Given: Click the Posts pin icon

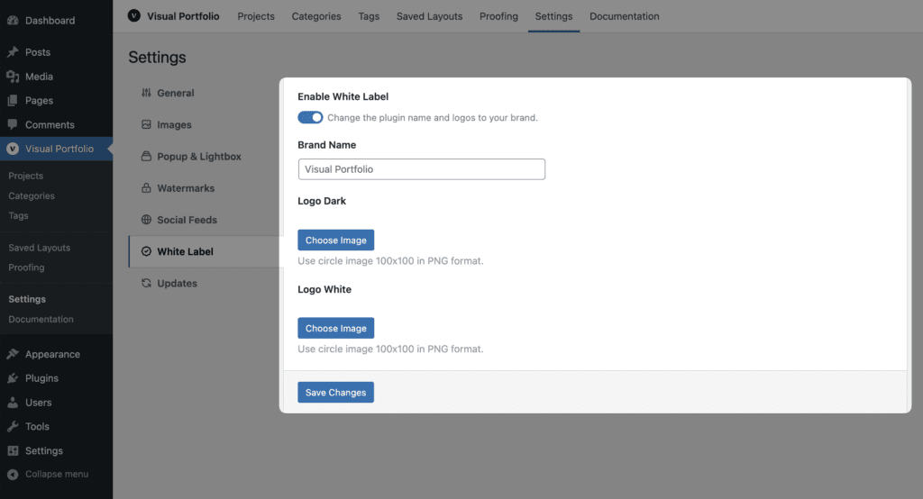Looking at the screenshot, I should point(13,52).
